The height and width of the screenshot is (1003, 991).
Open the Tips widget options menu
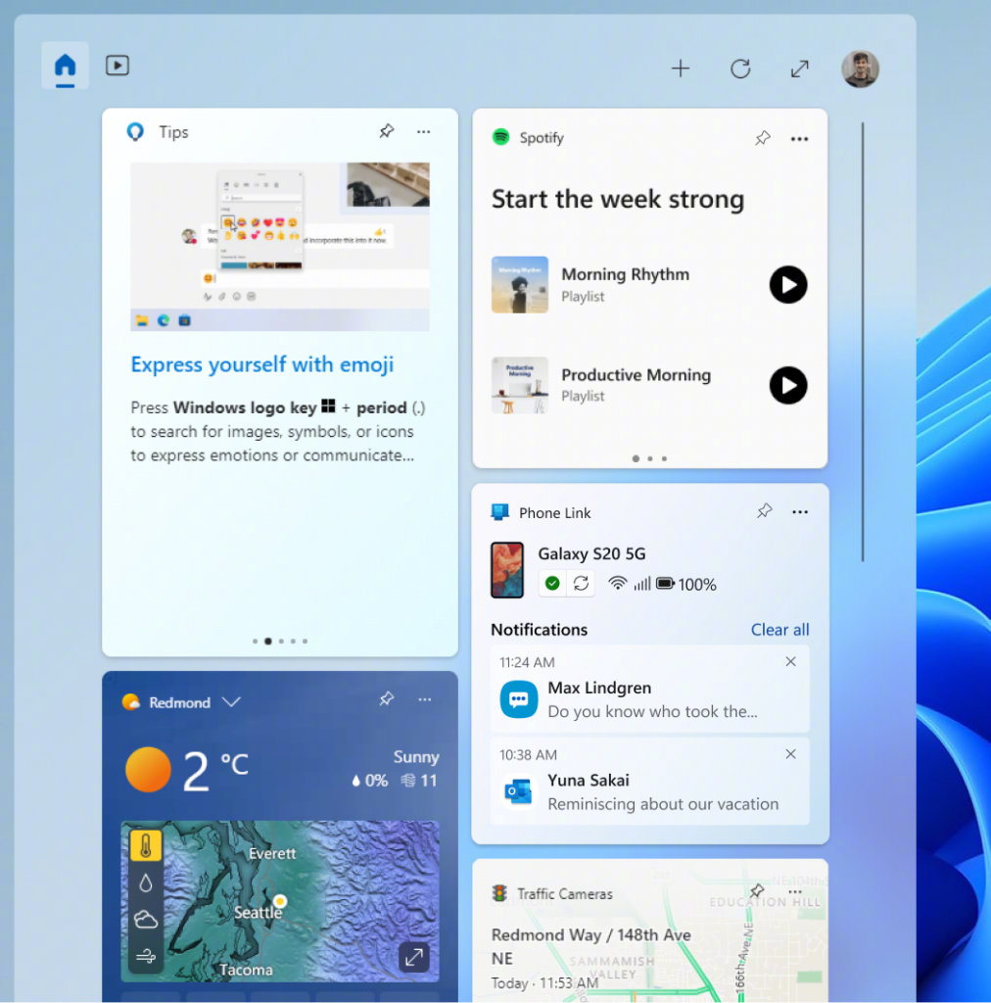423,130
